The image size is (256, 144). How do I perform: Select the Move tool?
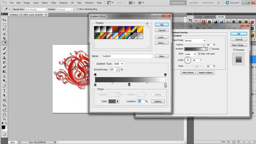4,20
